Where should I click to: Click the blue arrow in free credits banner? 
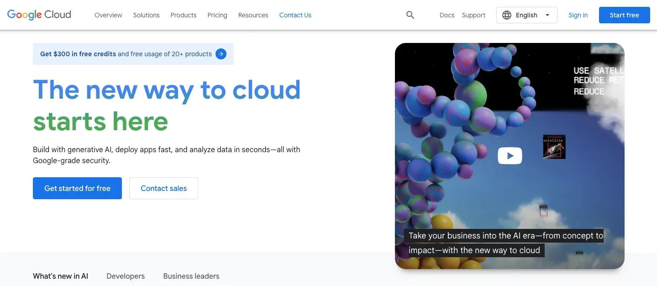[x=221, y=54]
